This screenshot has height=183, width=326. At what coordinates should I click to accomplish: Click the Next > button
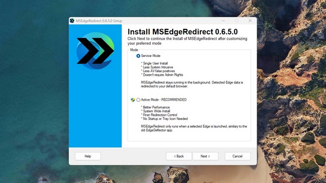click(x=205, y=156)
